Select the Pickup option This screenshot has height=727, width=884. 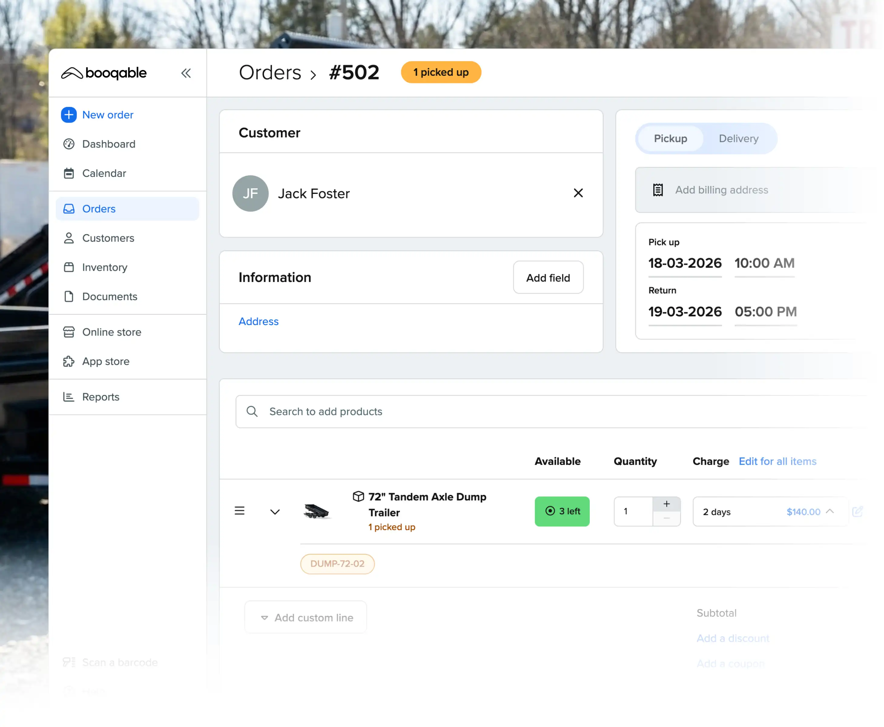click(670, 139)
